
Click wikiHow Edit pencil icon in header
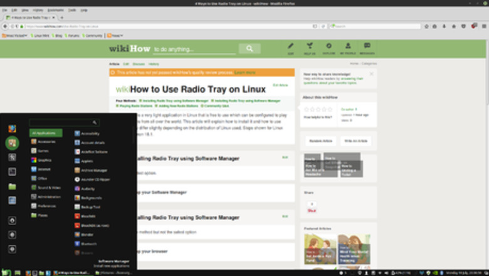pyautogui.click(x=291, y=49)
